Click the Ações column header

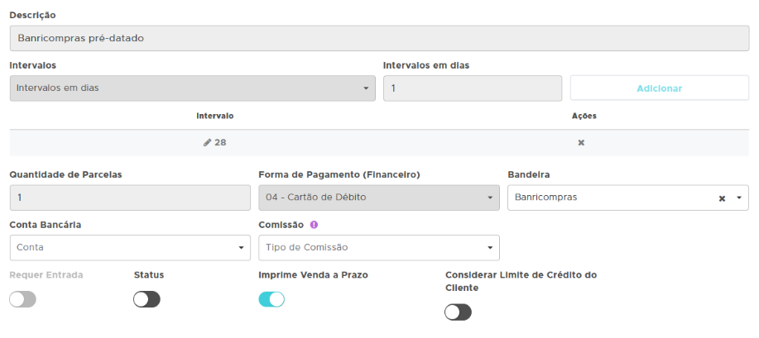coord(584,116)
